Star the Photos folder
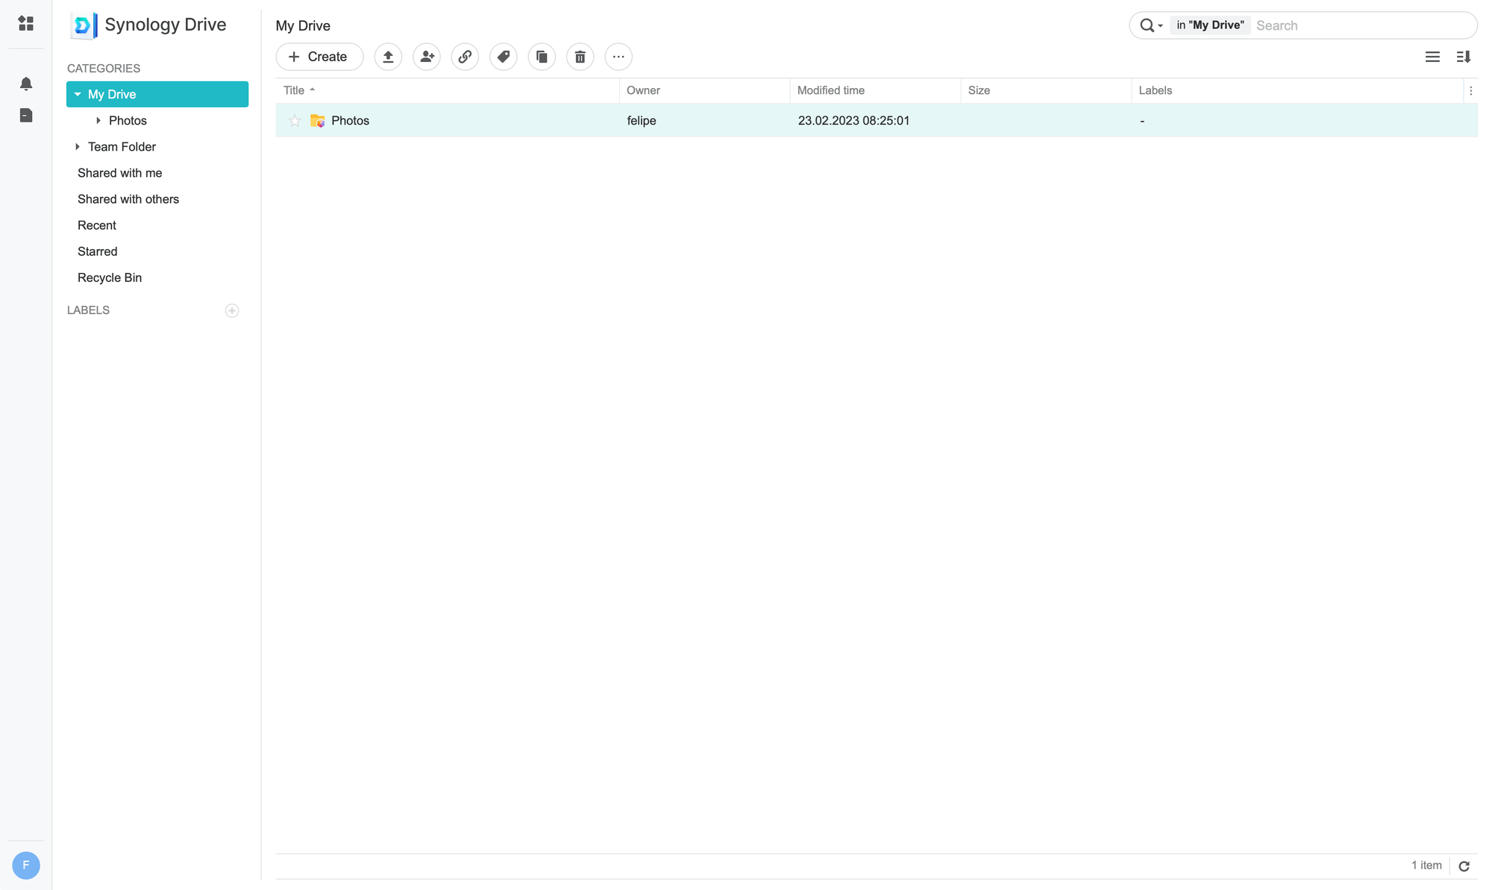The image size is (1492, 890). coord(295,121)
